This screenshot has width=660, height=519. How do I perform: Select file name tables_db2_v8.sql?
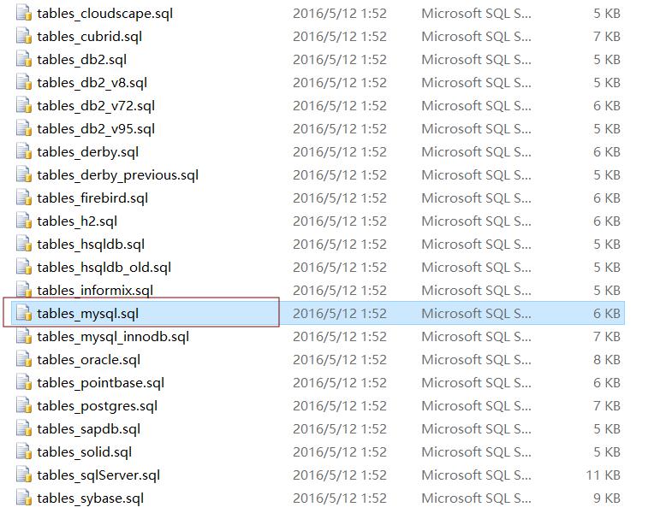tap(92, 83)
